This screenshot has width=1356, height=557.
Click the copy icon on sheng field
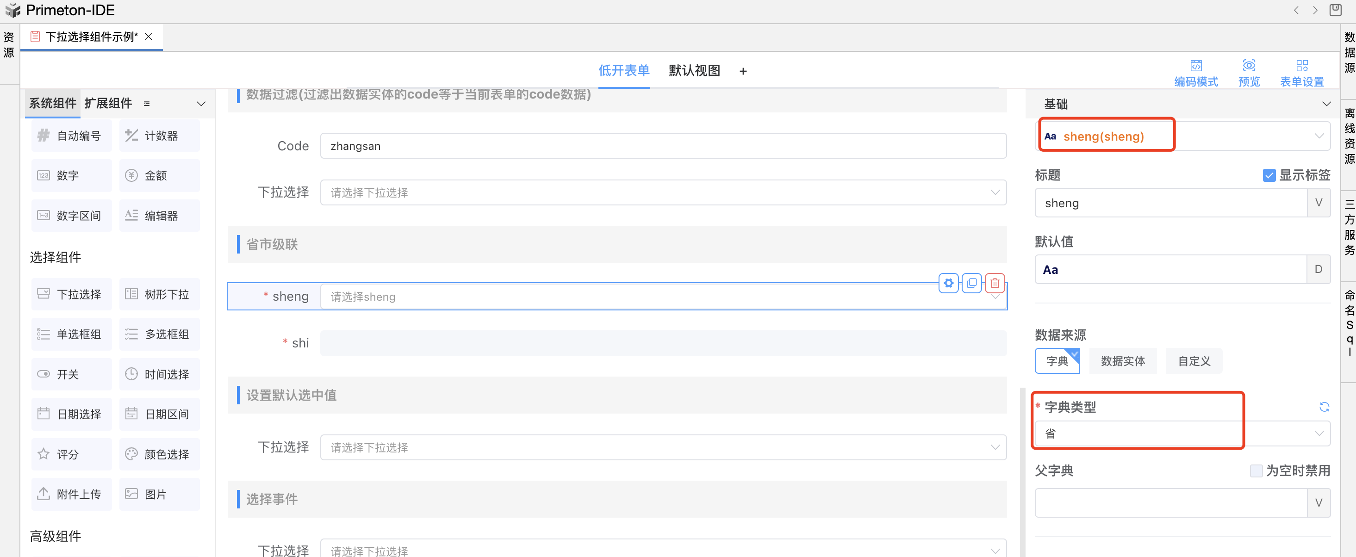971,283
